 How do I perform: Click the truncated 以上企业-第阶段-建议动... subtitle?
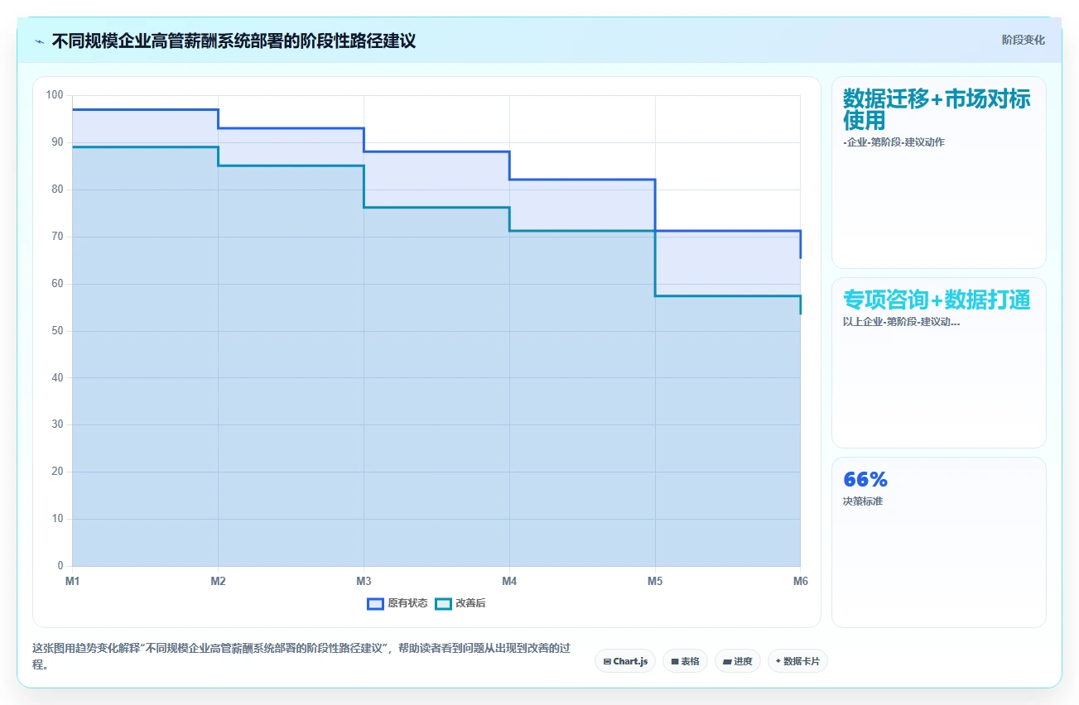[901, 321]
